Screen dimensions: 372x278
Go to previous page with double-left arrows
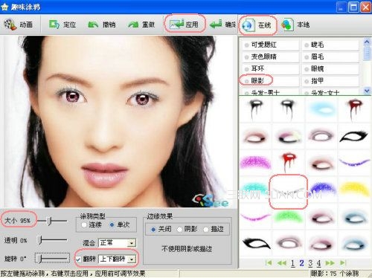[x=281, y=262]
